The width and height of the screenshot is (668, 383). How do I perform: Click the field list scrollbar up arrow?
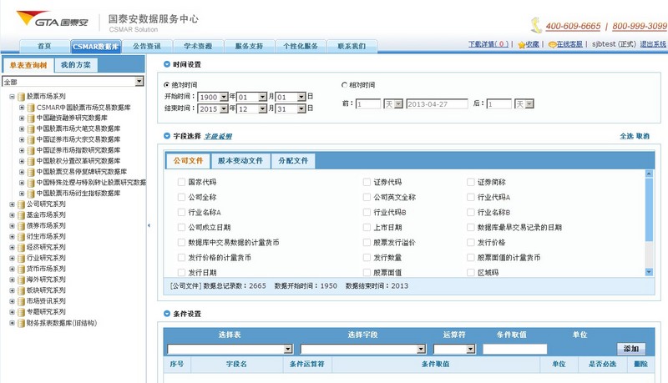point(649,174)
